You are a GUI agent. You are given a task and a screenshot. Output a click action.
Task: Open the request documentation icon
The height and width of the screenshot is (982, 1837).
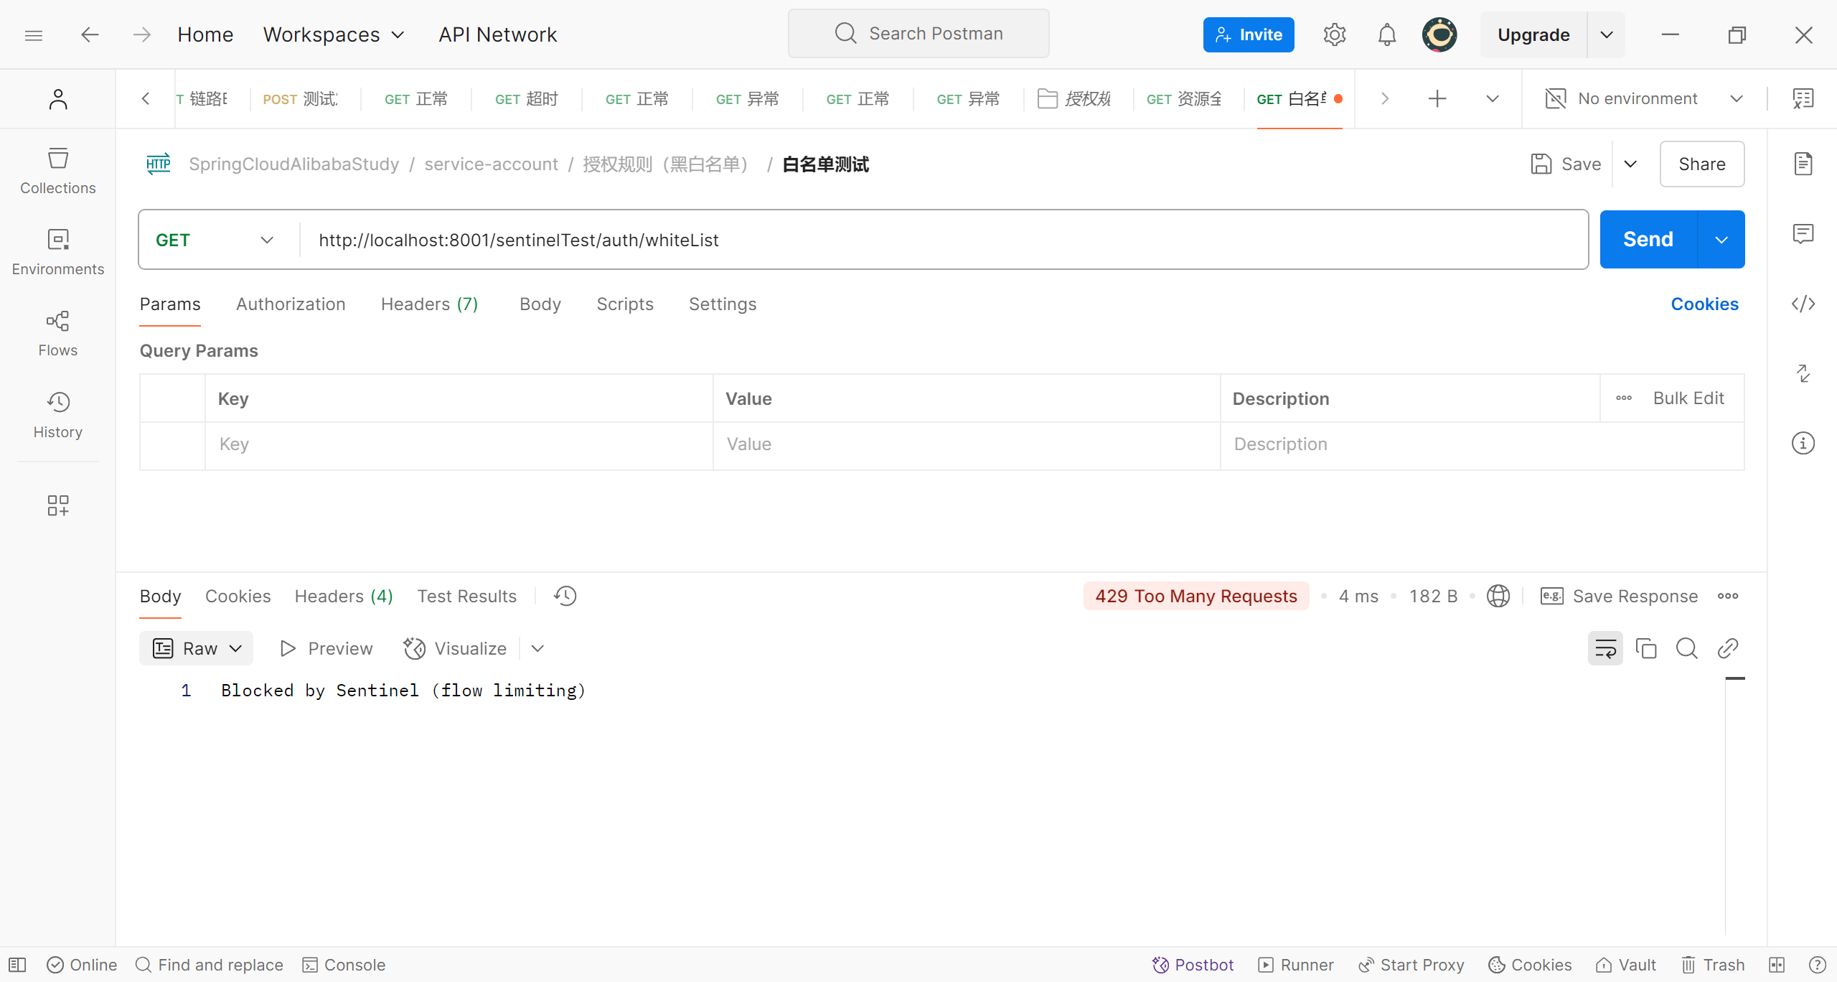tap(1803, 164)
